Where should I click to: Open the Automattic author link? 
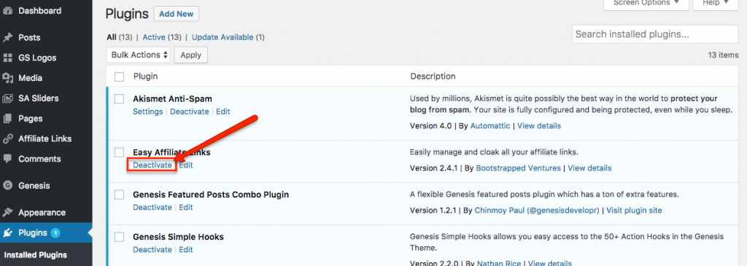tap(490, 126)
